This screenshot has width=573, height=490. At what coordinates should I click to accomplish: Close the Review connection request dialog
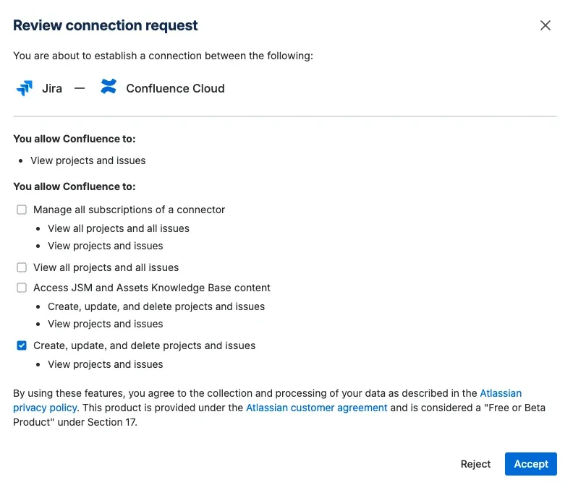tap(546, 25)
